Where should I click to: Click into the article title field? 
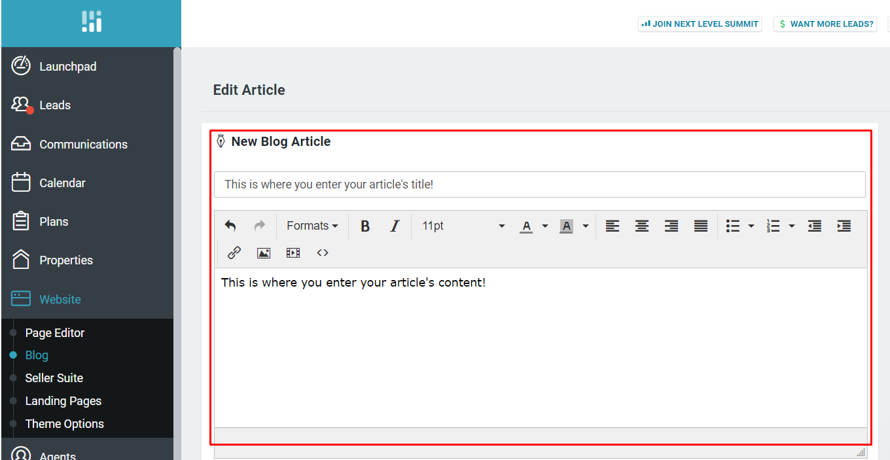(540, 185)
